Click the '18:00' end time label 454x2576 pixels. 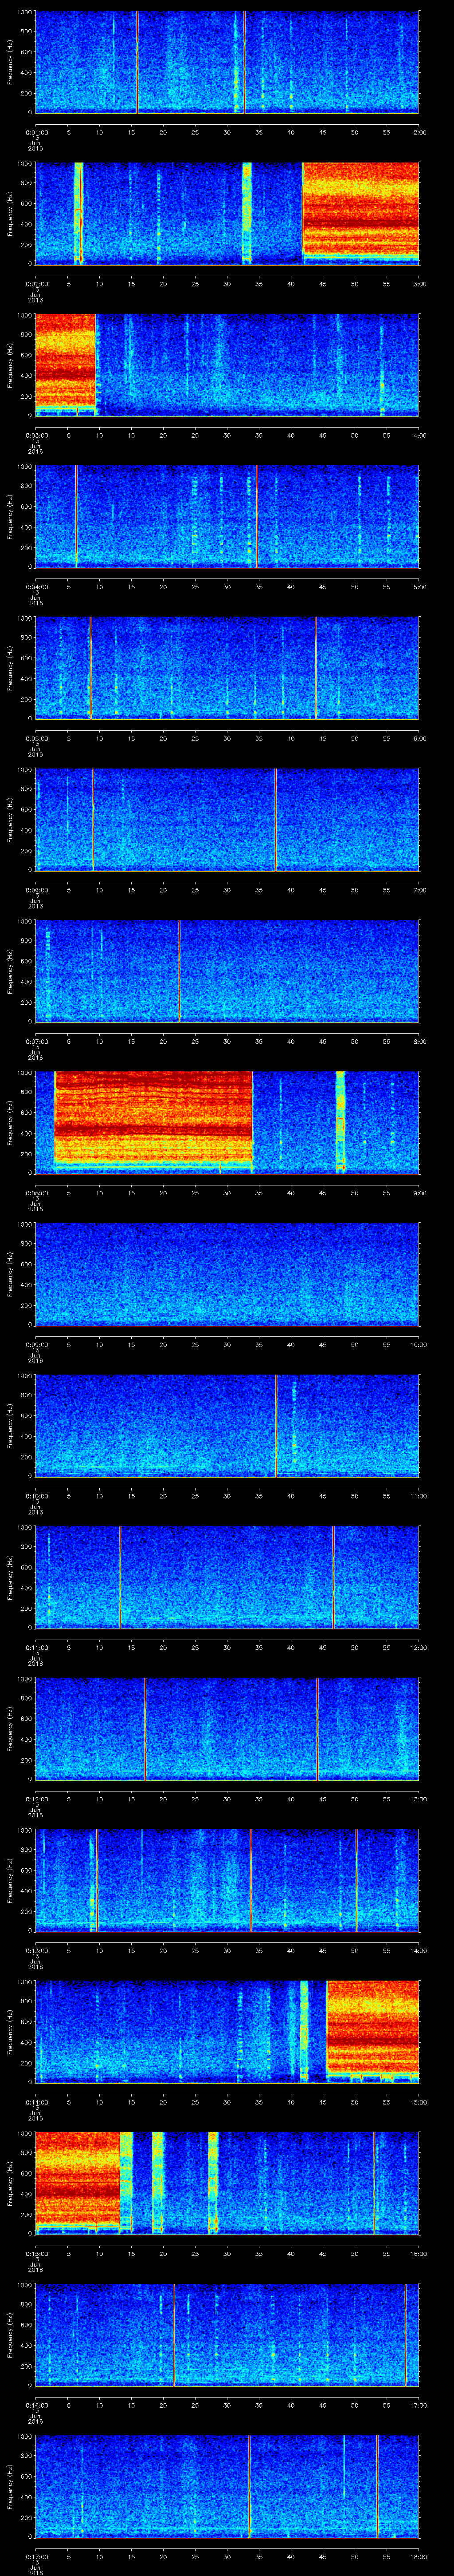(419, 2556)
